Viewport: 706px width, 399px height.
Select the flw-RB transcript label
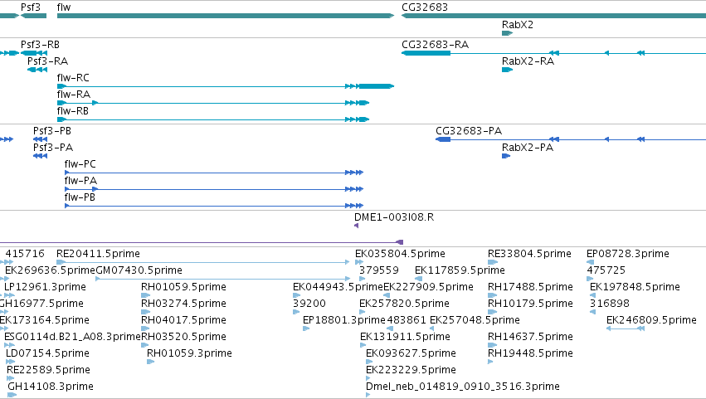(x=72, y=111)
